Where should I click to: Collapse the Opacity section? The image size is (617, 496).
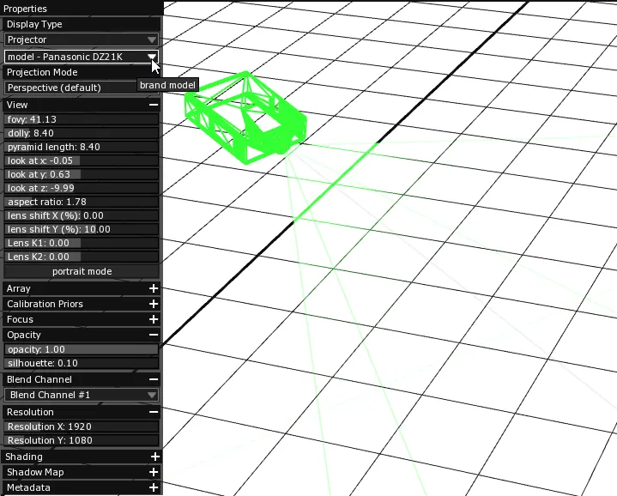click(x=154, y=335)
